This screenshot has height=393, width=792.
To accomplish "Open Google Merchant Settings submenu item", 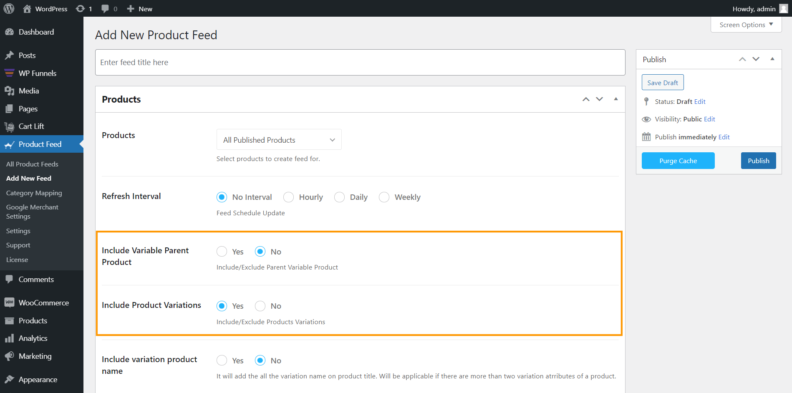I will tap(32, 212).
